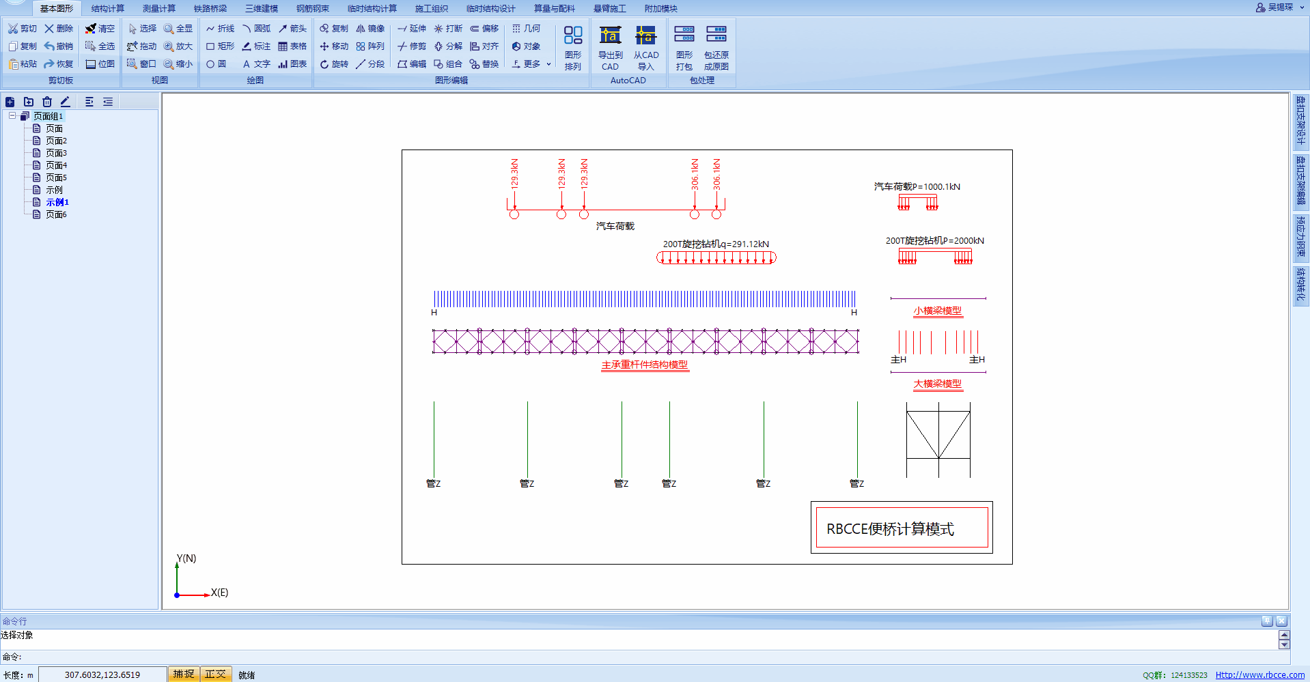Collapse the 页面组1 tree node
The image size is (1310, 682).
(12, 116)
